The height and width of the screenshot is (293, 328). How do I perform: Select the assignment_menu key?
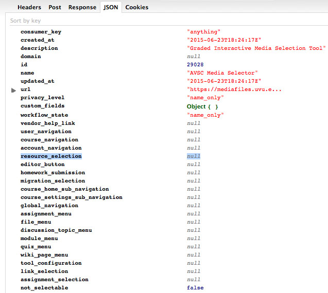[46, 214]
